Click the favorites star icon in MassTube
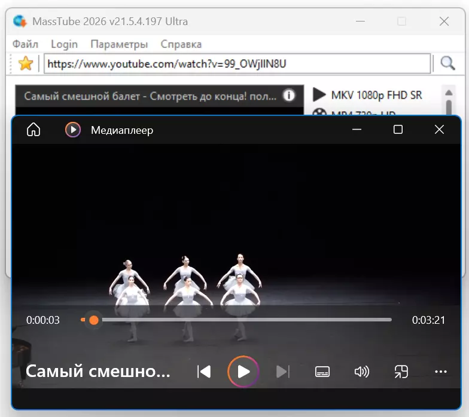Viewport: 469px width, 417px height. (x=25, y=63)
